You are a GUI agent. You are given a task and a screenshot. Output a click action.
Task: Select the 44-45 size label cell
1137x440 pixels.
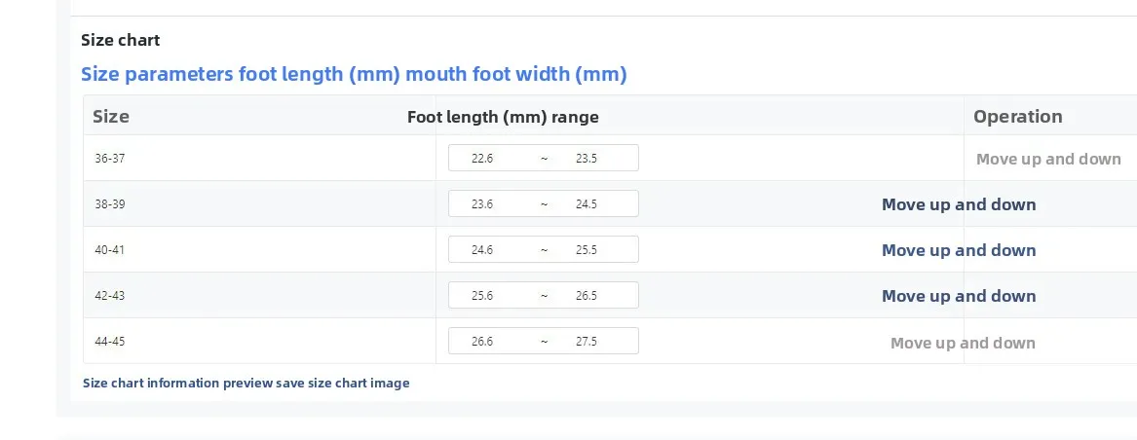[110, 342]
